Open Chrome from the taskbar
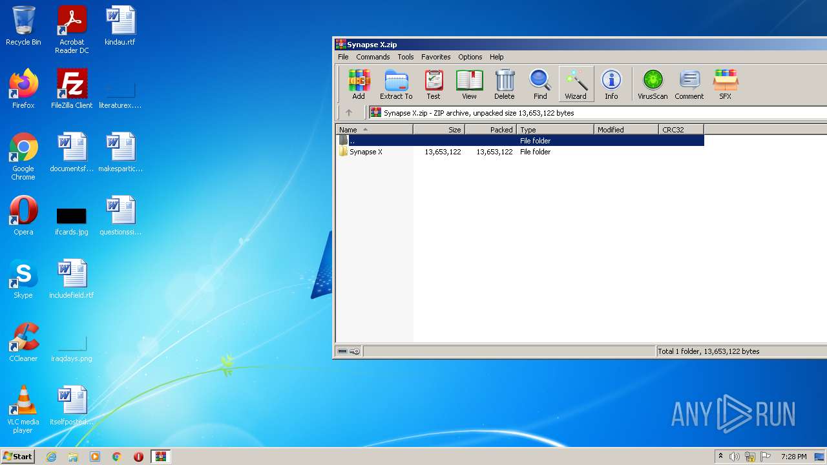The width and height of the screenshot is (827, 465). click(x=117, y=457)
